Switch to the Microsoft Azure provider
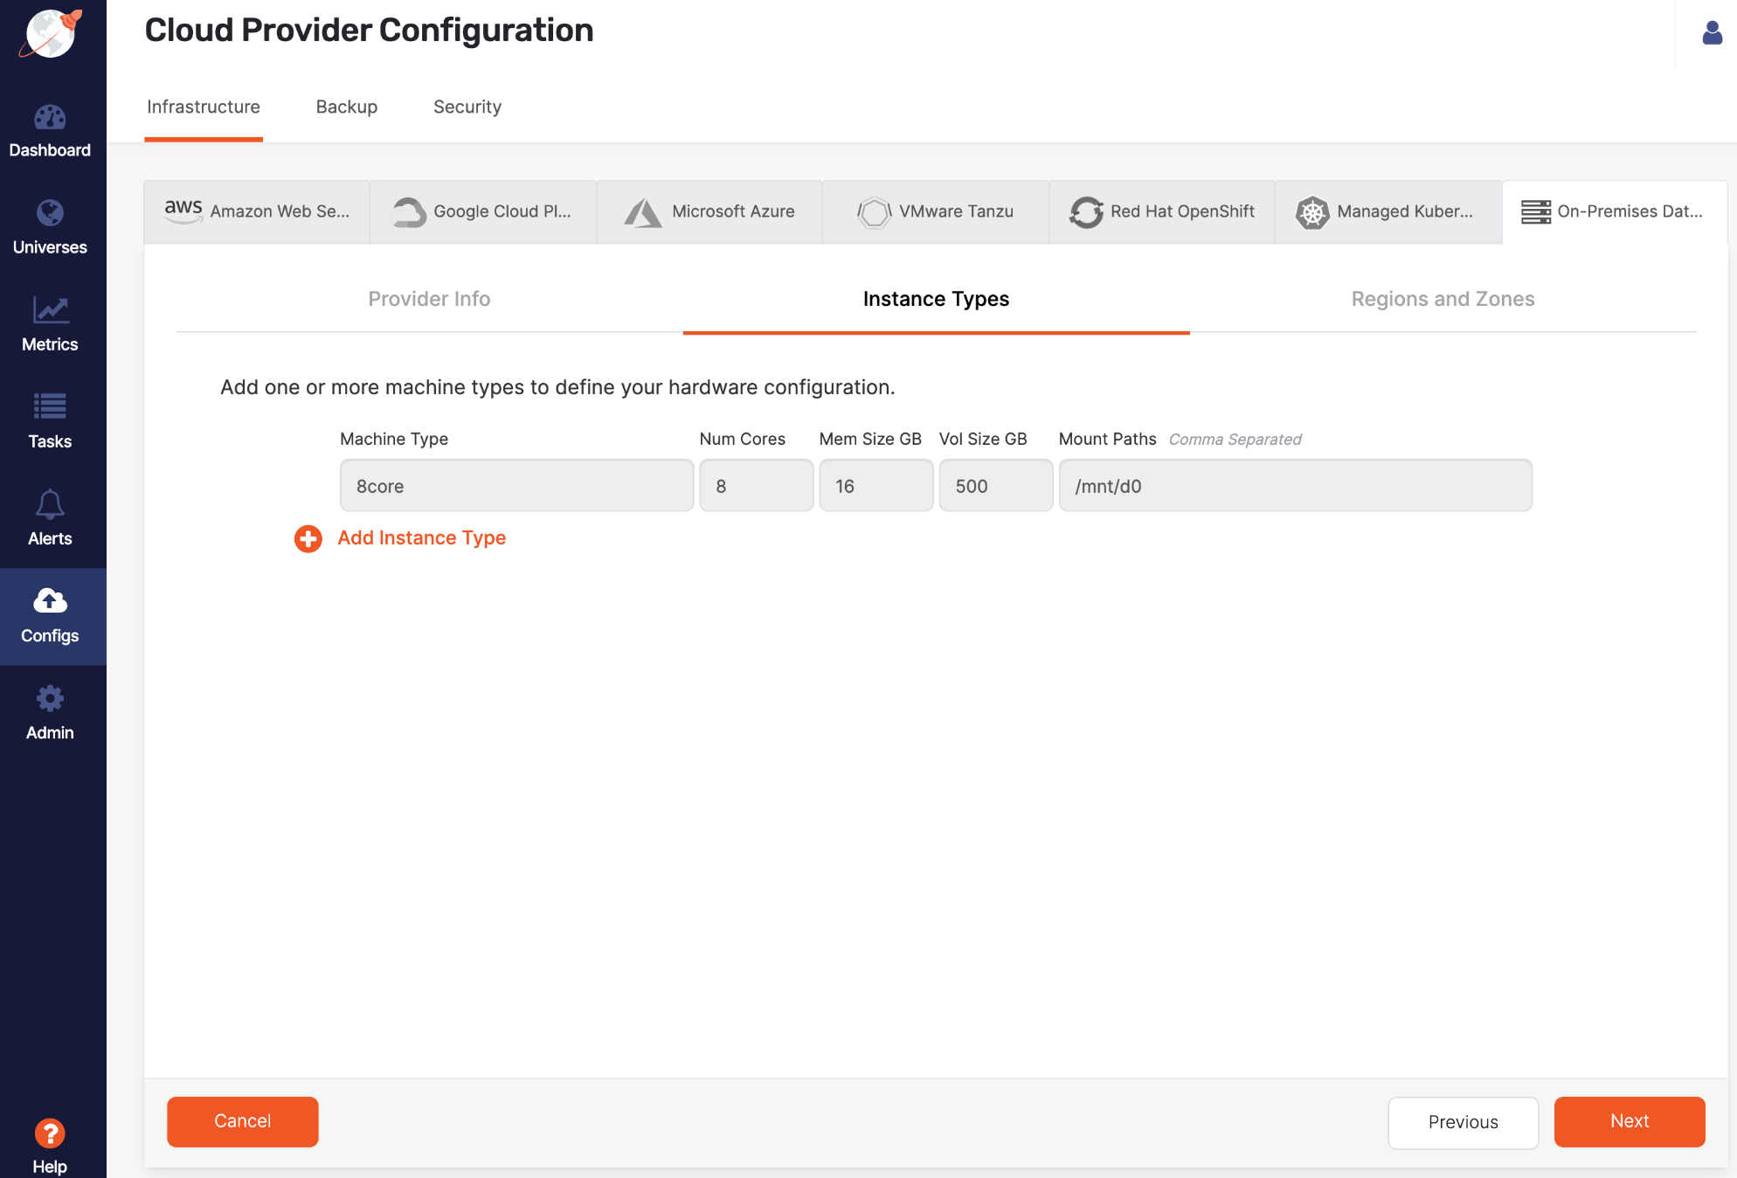This screenshot has width=1737, height=1178. 709,211
